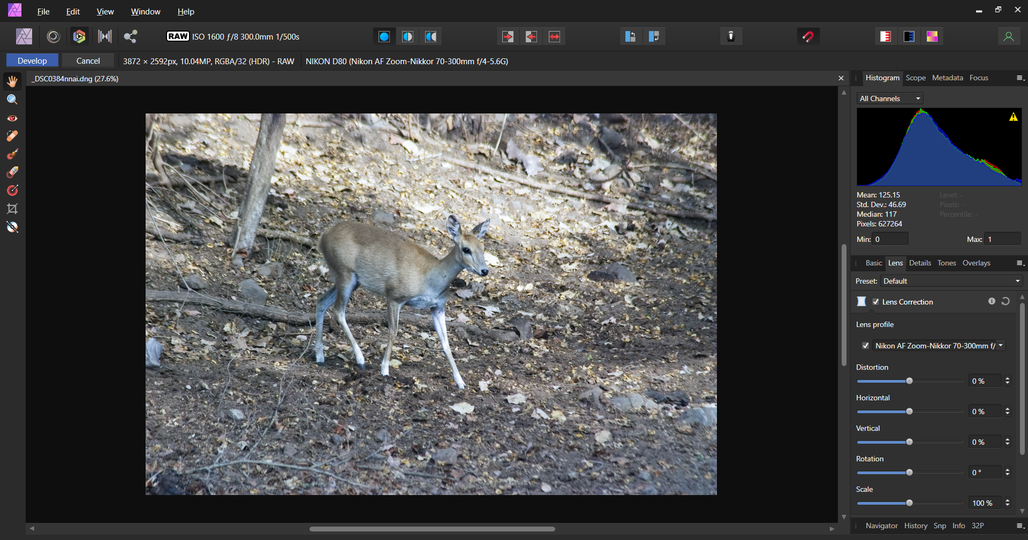
Task: Select the Blemish Removal tool
Action: click(12, 136)
